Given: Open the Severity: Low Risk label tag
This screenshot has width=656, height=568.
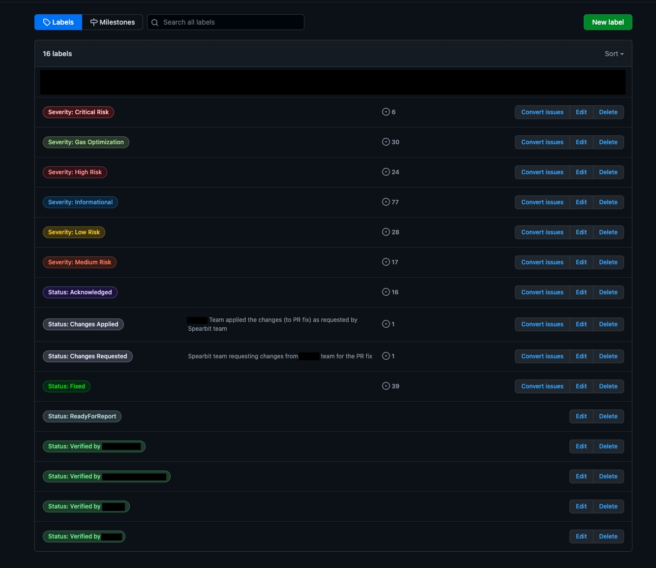Looking at the screenshot, I should pyautogui.click(x=74, y=232).
